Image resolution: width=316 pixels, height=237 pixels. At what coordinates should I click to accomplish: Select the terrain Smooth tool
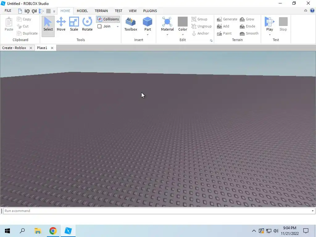[x=249, y=33]
